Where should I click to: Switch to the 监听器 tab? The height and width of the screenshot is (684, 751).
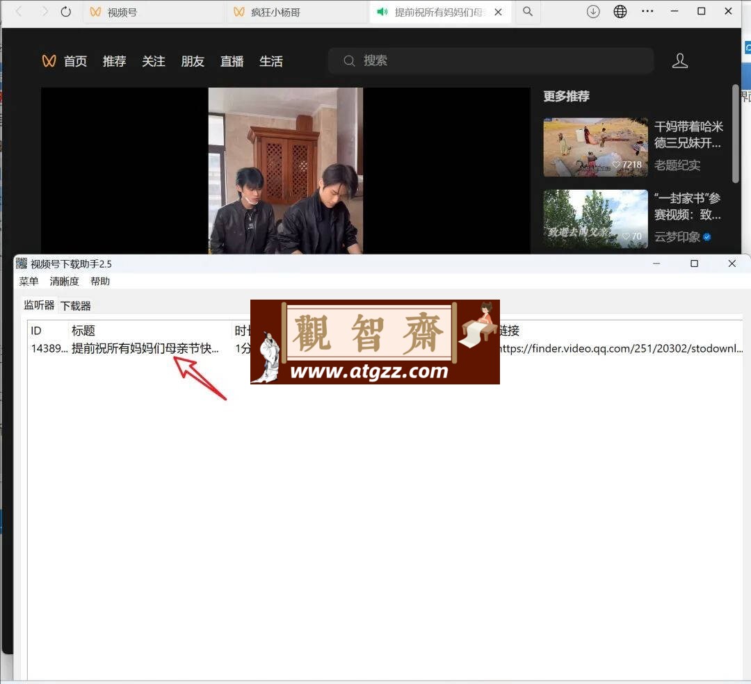(39, 305)
